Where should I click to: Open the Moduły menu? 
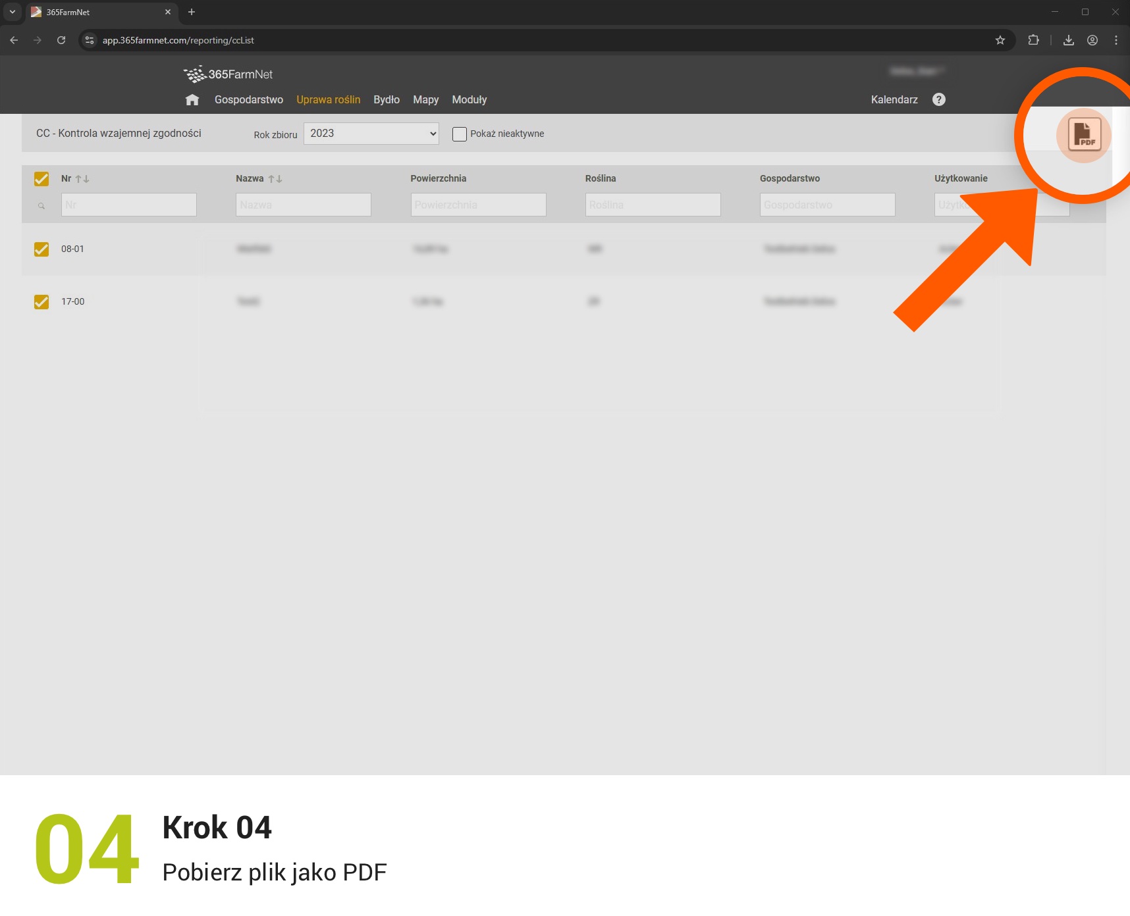coord(470,100)
